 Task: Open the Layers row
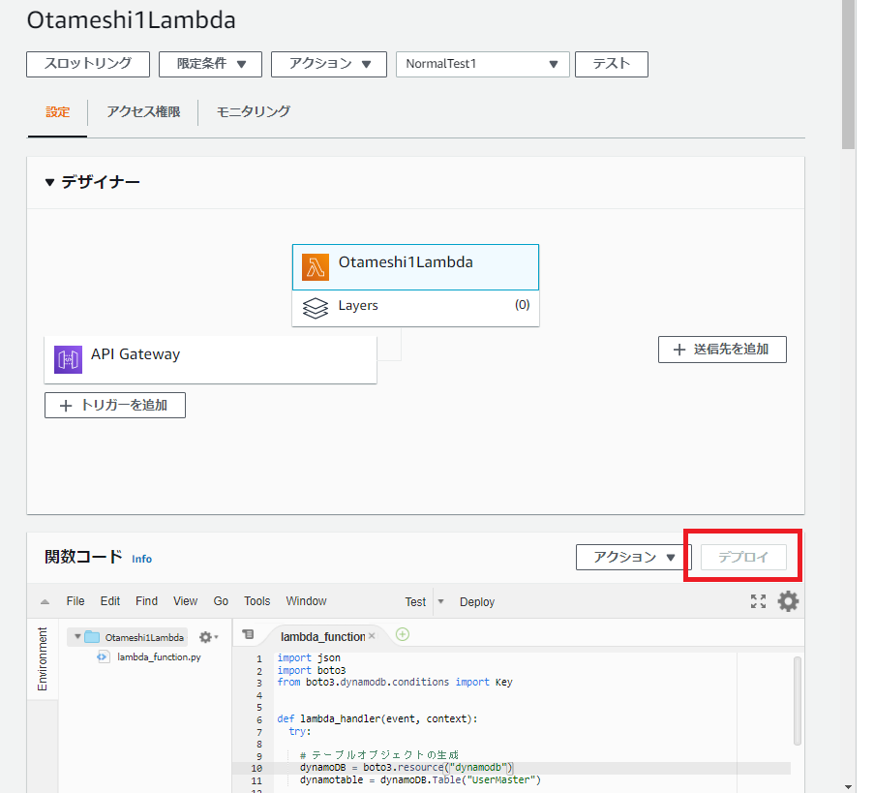tap(415, 308)
